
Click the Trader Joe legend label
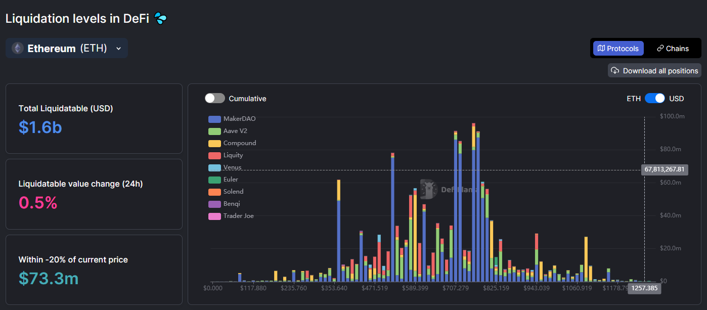point(239,216)
